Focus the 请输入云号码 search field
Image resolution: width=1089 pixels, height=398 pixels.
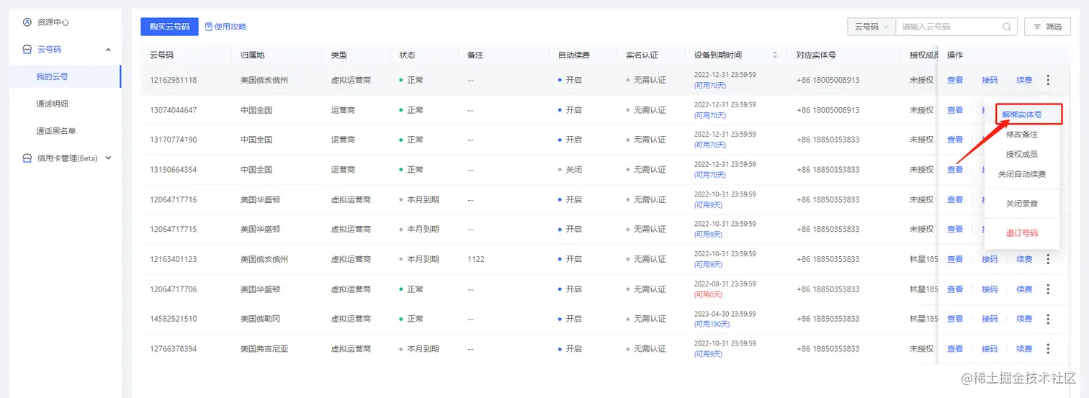(x=949, y=27)
